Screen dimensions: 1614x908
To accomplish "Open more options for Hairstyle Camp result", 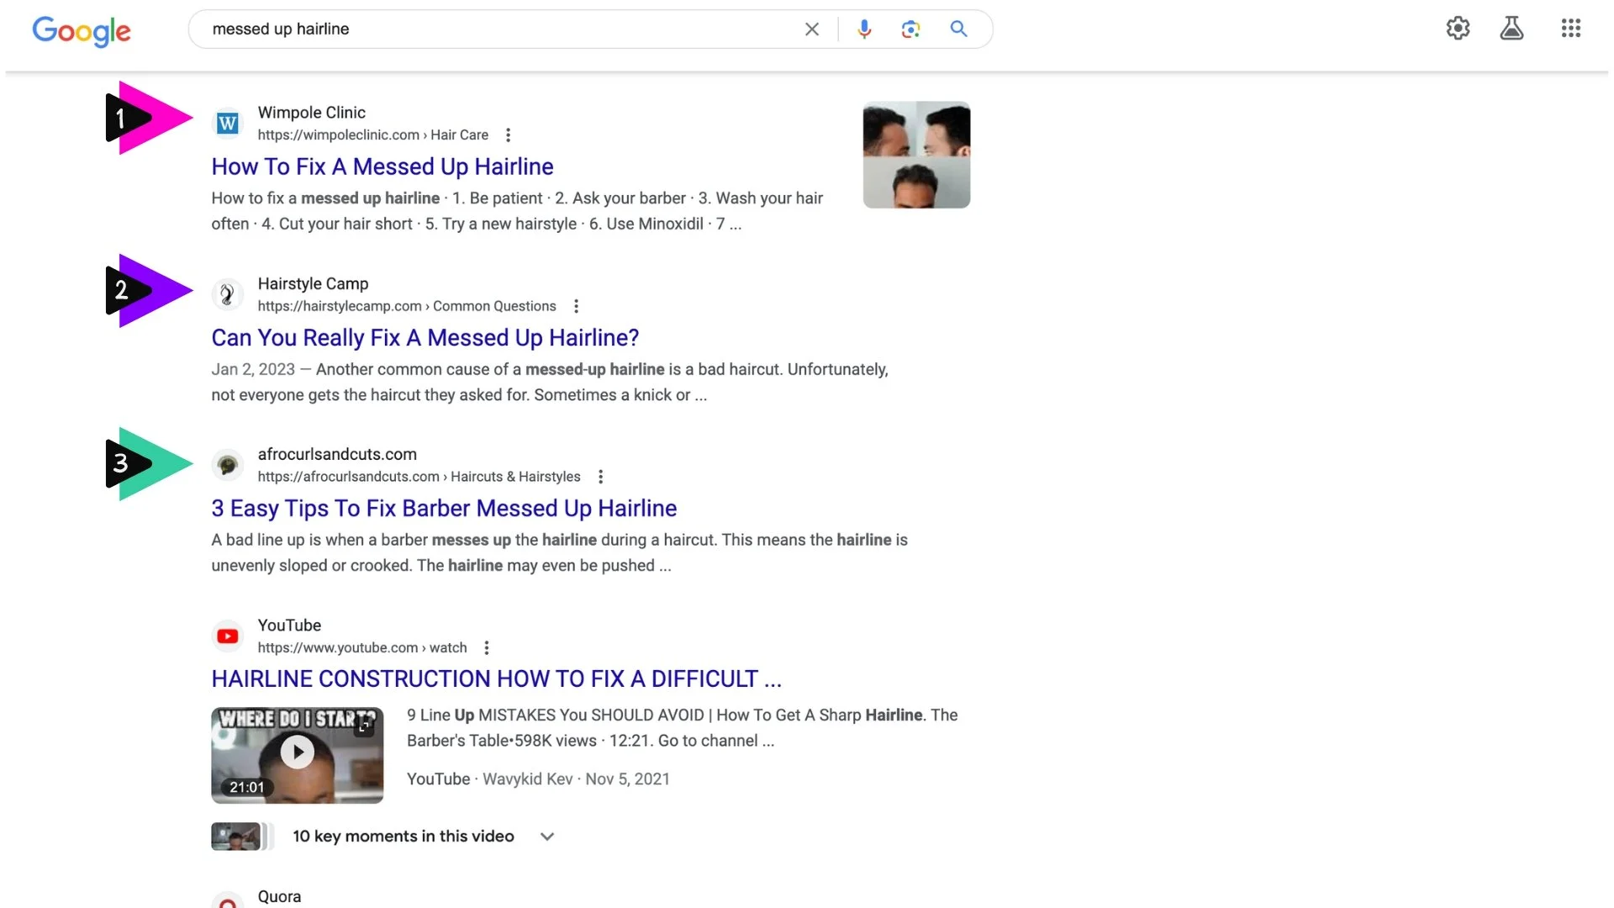I will (576, 306).
